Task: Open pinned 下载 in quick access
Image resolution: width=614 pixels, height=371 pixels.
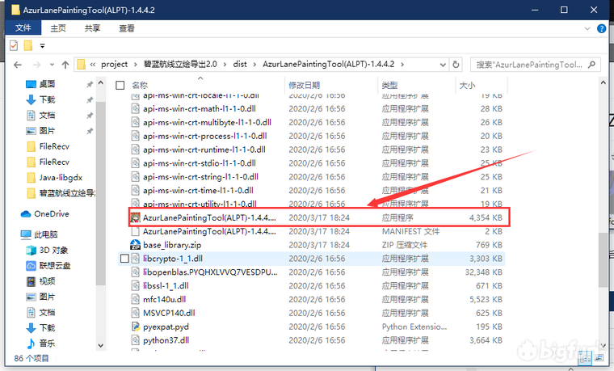Action: (x=47, y=99)
